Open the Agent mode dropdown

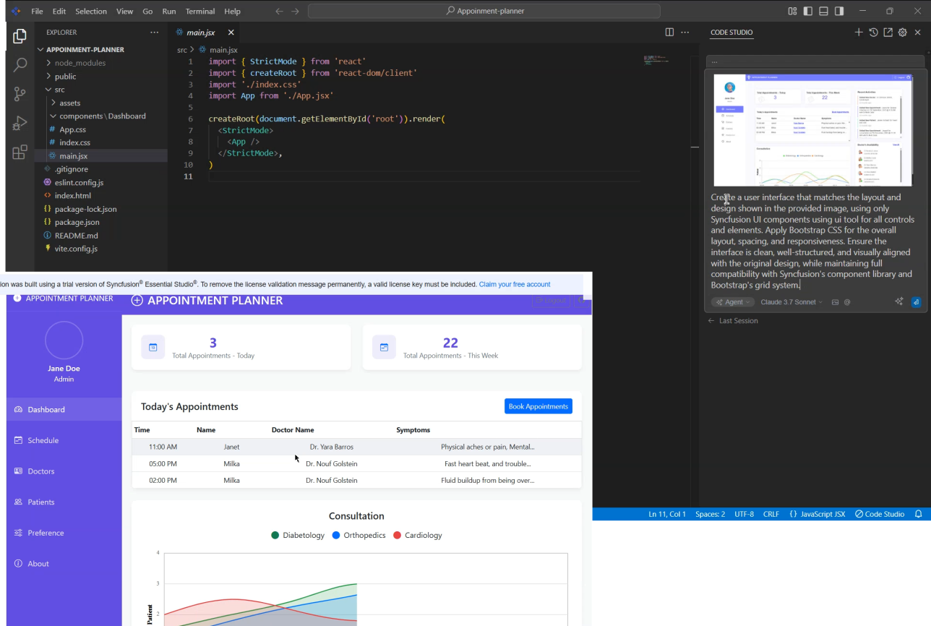pyautogui.click(x=733, y=302)
